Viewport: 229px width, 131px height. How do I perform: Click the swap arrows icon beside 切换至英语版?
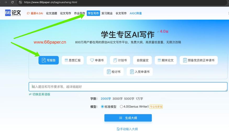30,94
